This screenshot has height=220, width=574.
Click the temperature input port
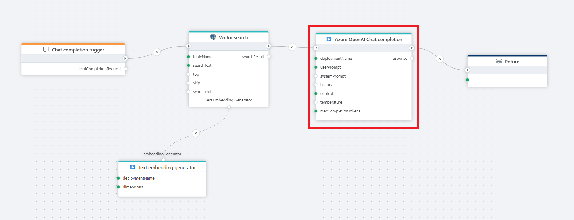[316, 102]
